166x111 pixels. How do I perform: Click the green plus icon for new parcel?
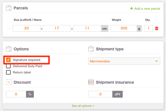click(x=132, y=9)
